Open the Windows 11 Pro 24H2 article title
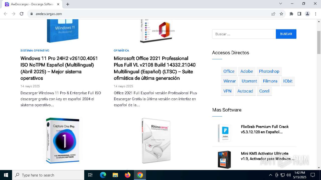 click(59, 68)
